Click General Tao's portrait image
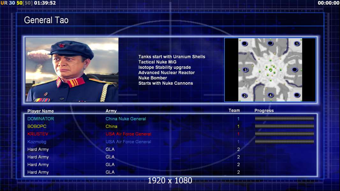The width and height of the screenshot is (340, 191). [x=72, y=70]
